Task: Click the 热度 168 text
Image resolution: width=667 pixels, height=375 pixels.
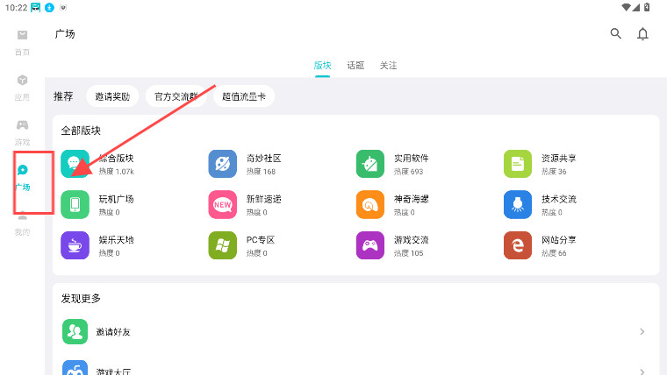Action: tap(262, 172)
